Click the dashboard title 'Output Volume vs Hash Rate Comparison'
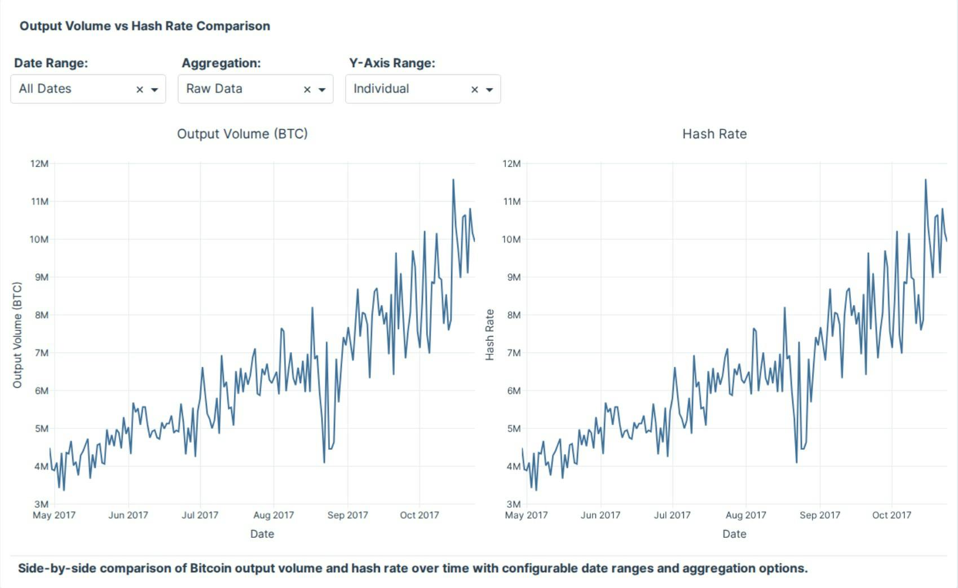This screenshot has height=588, width=958. click(x=145, y=26)
